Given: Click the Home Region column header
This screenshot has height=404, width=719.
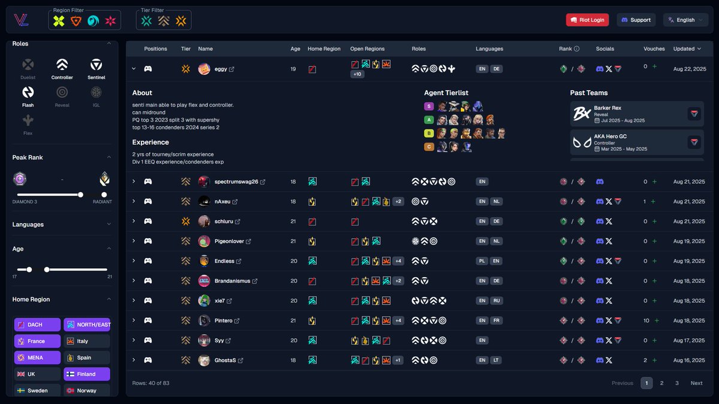Looking at the screenshot, I should click(324, 49).
